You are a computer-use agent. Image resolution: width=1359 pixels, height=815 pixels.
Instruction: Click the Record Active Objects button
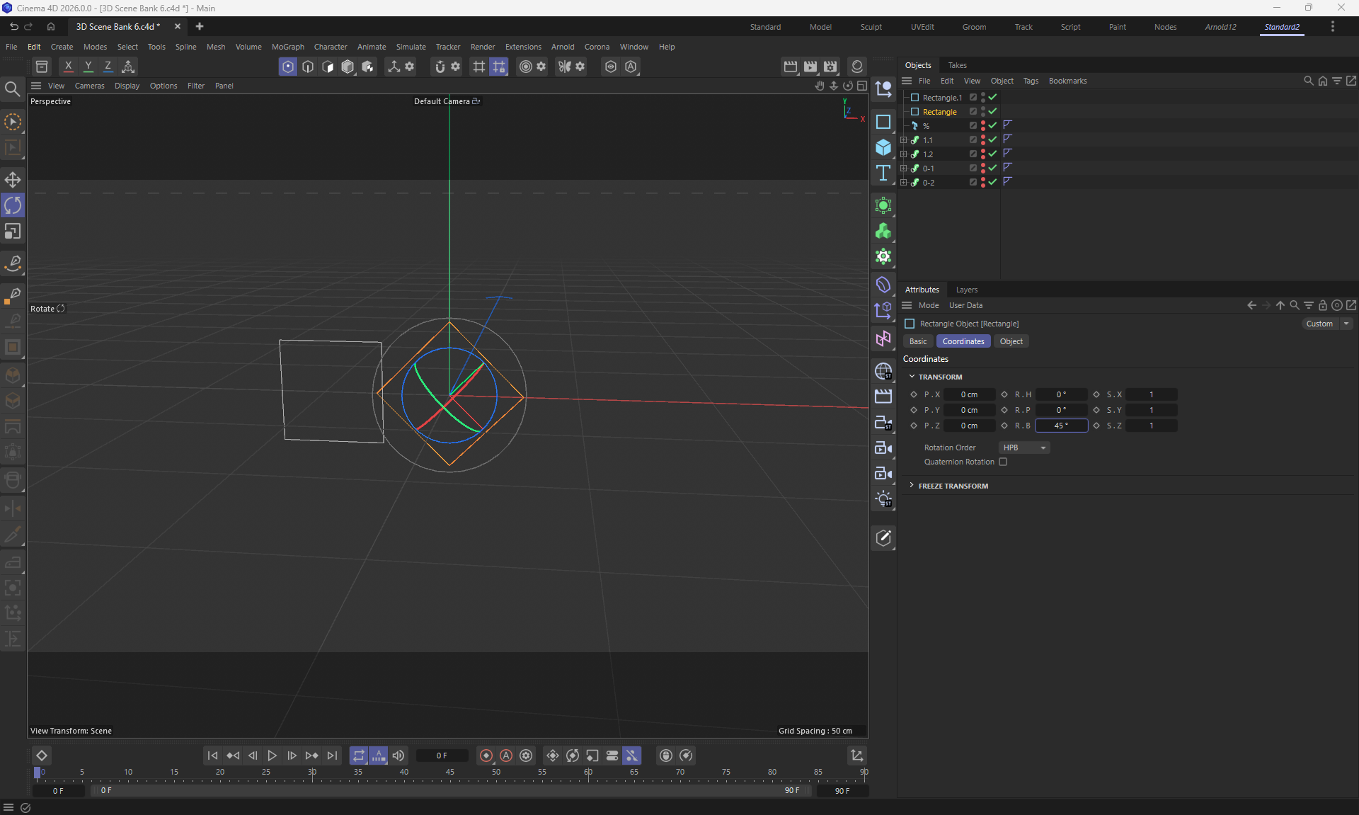pos(486,756)
